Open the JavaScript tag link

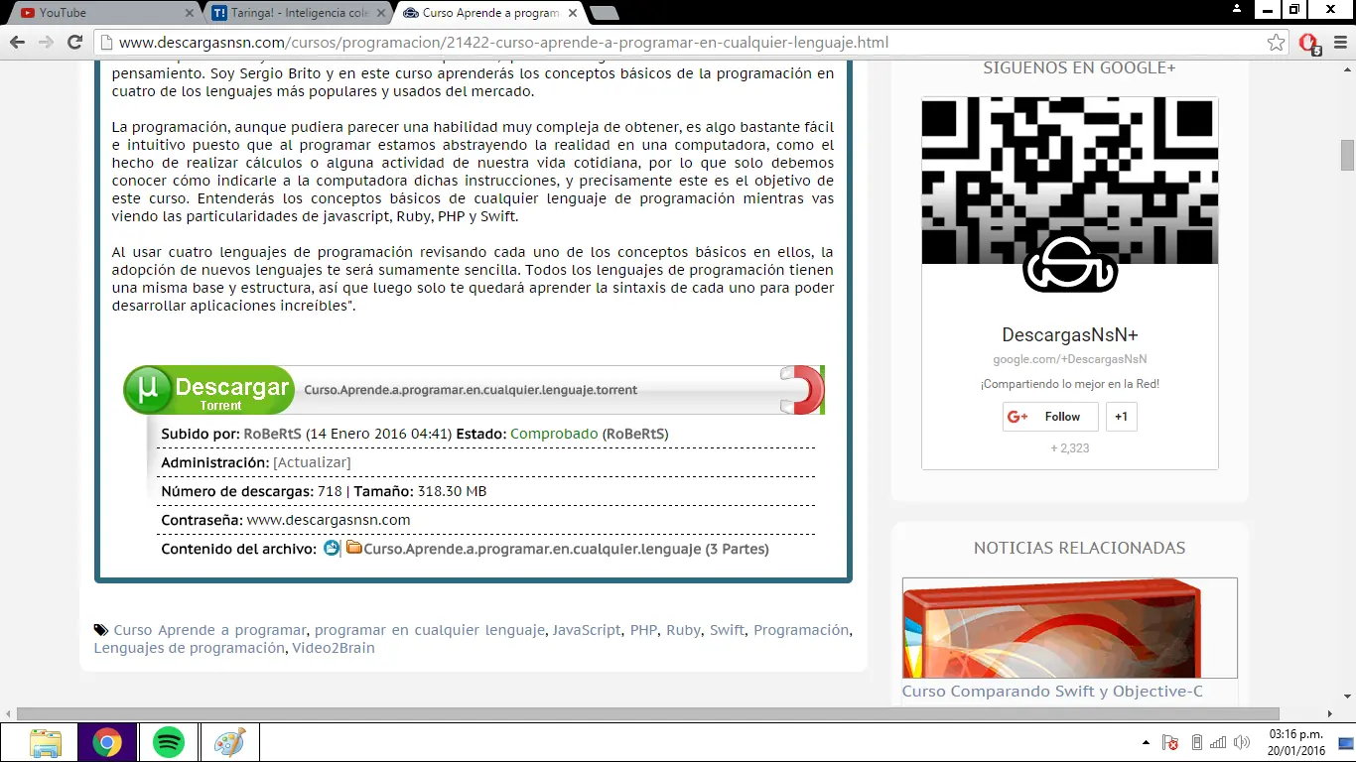587,630
